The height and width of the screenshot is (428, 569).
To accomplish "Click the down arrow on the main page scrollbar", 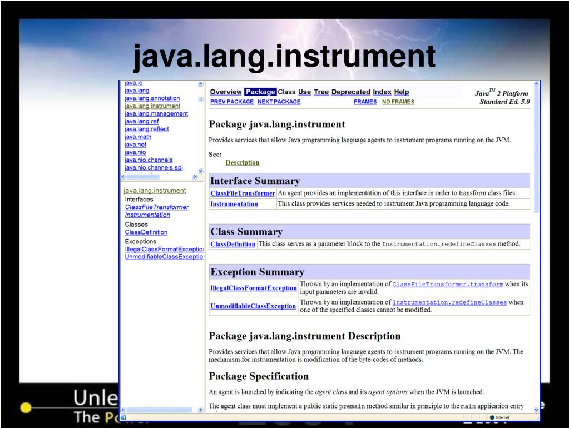I will click(535, 410).
